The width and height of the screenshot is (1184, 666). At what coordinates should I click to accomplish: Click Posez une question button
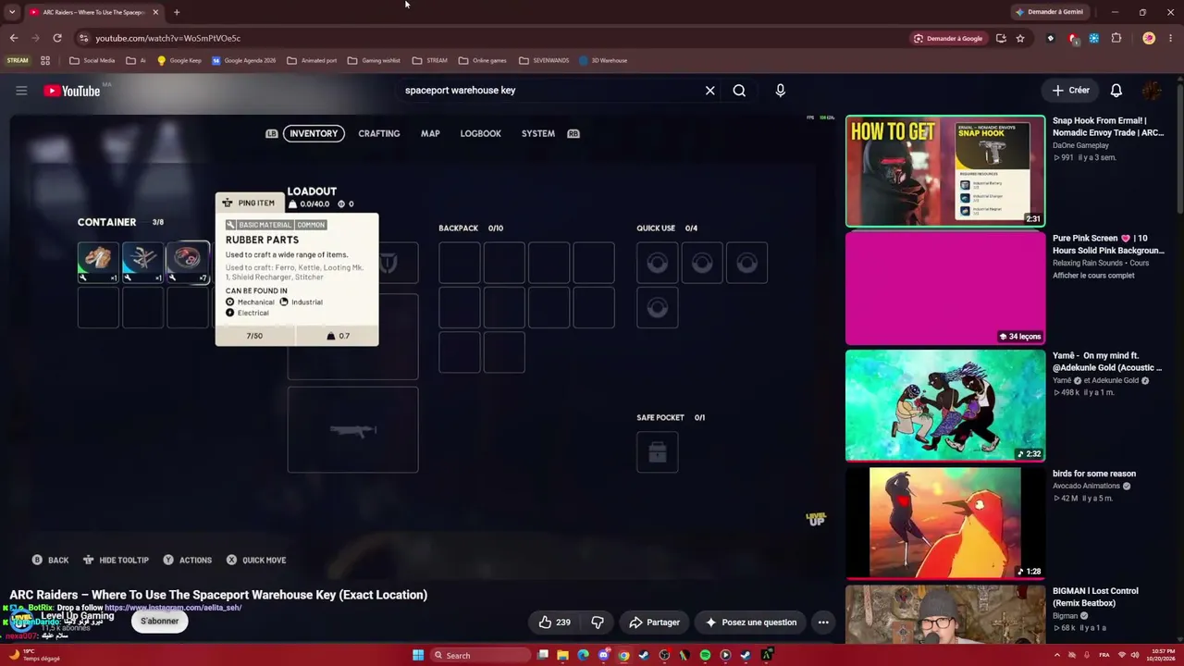coord(750,623)
